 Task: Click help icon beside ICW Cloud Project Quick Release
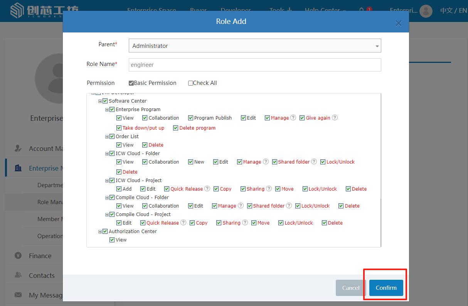(x=207, y=189)
